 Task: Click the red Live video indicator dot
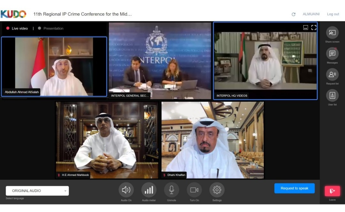[8, 28]
